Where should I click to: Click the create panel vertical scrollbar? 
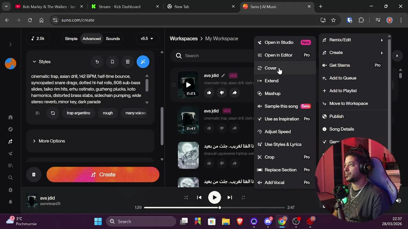click(162, 126)
